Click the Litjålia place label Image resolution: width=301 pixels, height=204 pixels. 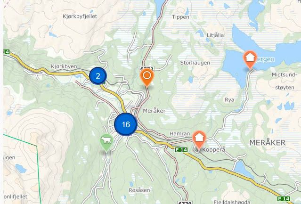point(215,35)
